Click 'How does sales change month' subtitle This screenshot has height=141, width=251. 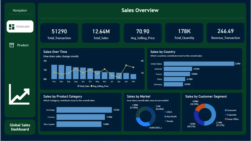(x=61, y=56)
